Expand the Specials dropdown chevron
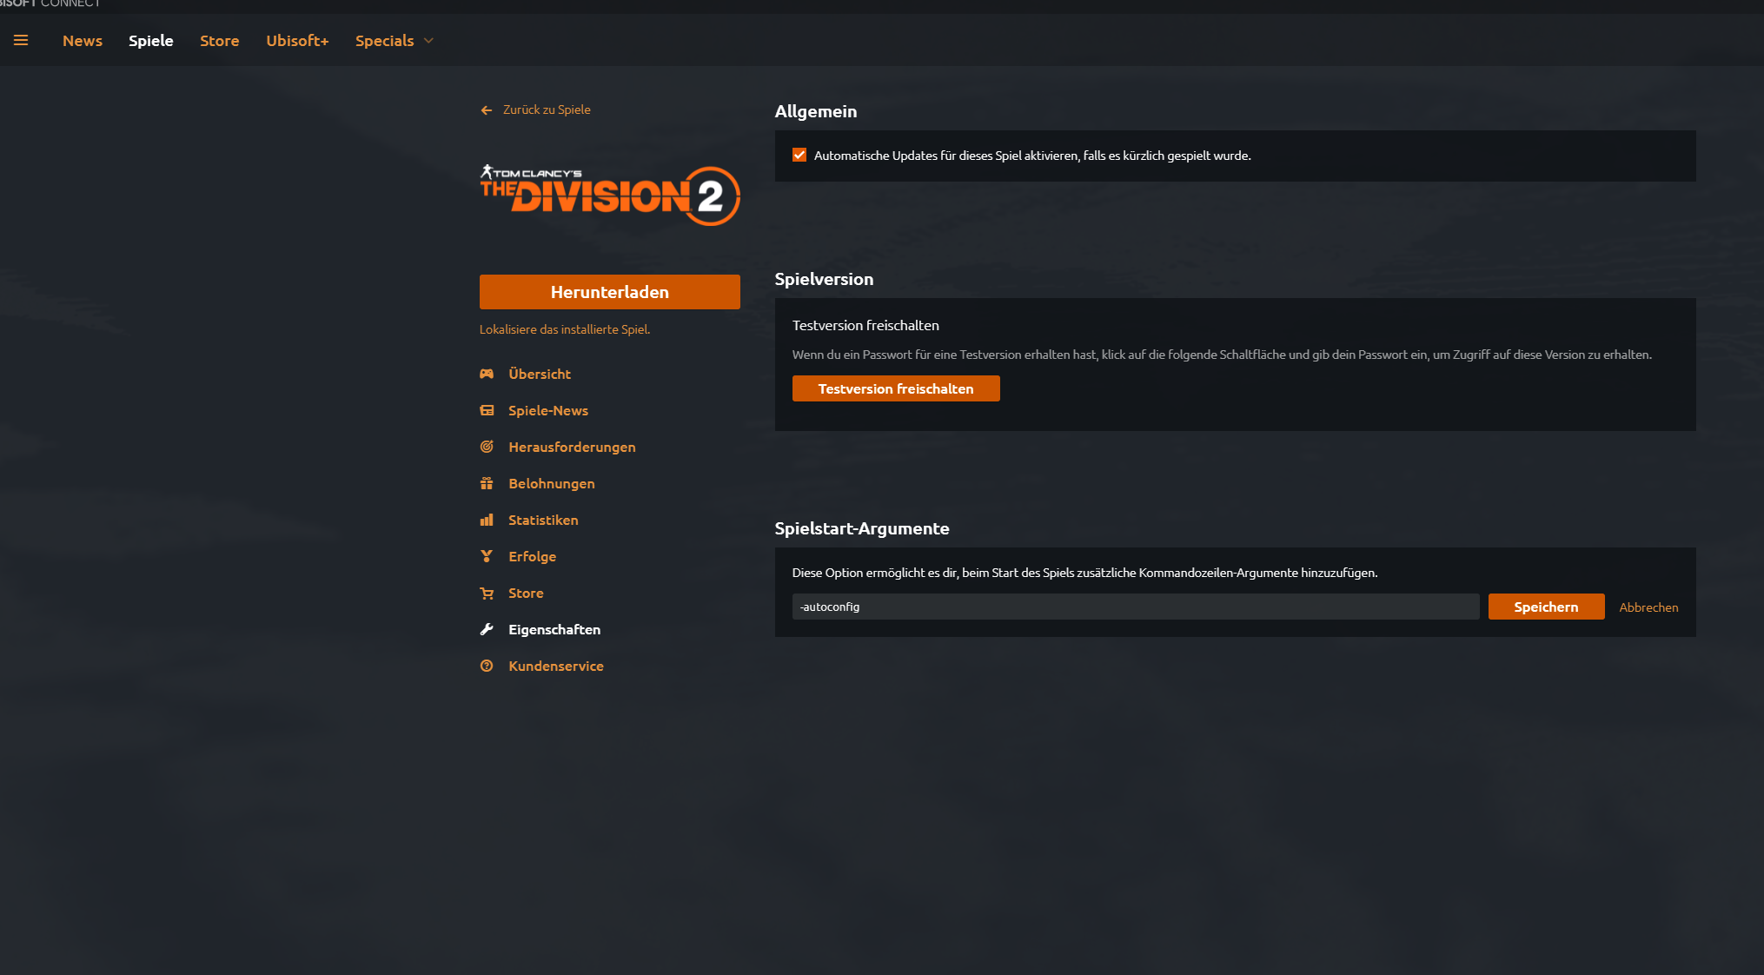The image size is (1764, 975). [428, 41]
